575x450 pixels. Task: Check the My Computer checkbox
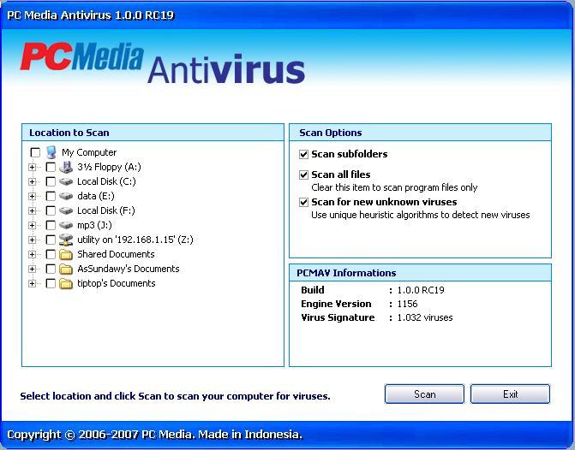coord(35,152)
